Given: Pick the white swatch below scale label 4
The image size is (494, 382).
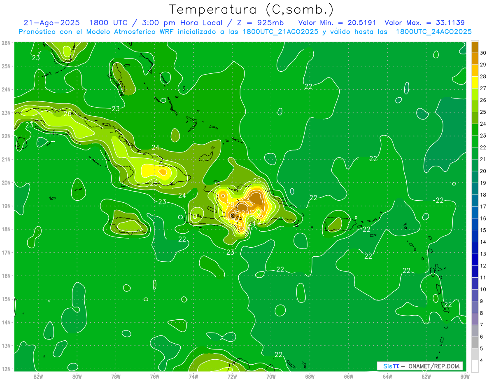Looking at the screenshot, I should [475, 366].
